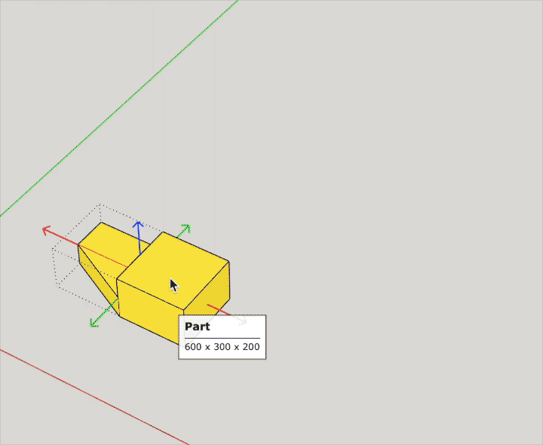Click the blue vertical axis arrowhead

pyautogui.click(x=138, y=224)
